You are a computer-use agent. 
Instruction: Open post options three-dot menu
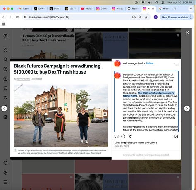[x=176, y=64]
